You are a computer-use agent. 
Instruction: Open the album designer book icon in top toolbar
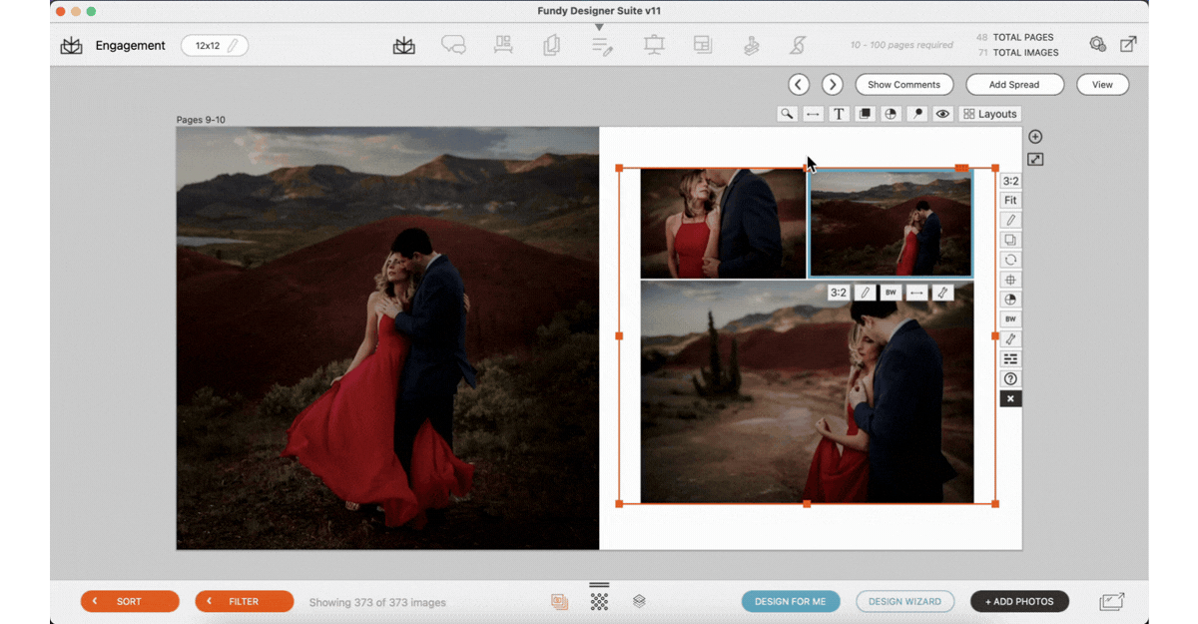(404, 46)
